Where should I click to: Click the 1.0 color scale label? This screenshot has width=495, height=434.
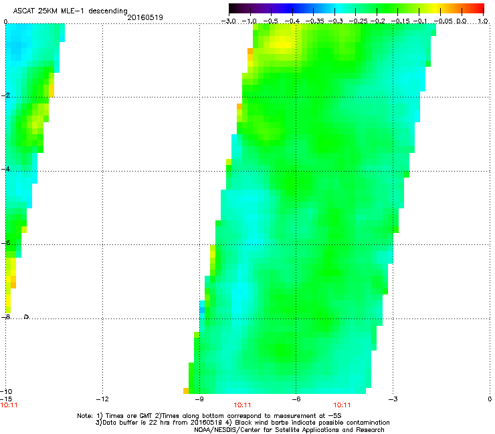(x=483, y=21)
